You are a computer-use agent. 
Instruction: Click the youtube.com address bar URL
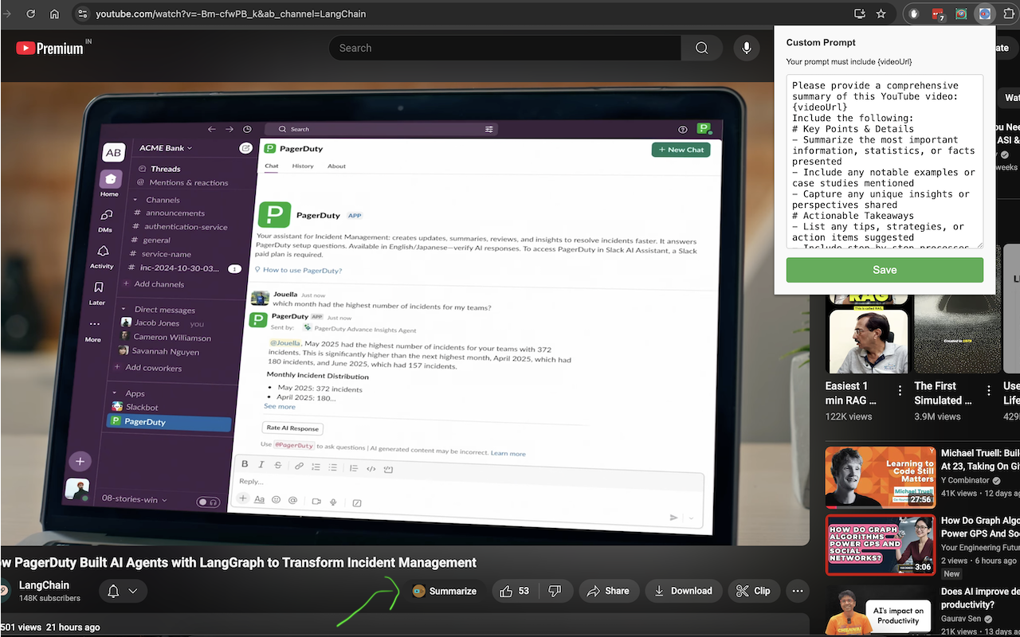tap(231, 14)
